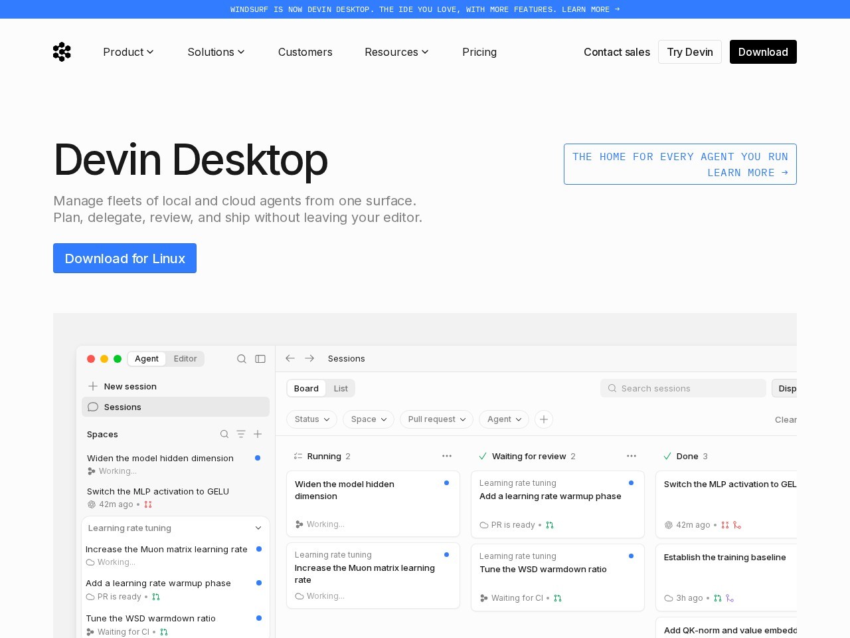Click the red closed PR icon on the Done GELU card
Viewport: 850px width, 638px height.
[725, 525]
